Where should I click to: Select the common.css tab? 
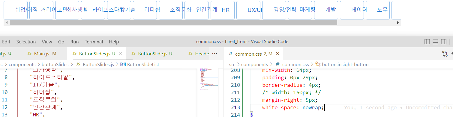(253, 54)
